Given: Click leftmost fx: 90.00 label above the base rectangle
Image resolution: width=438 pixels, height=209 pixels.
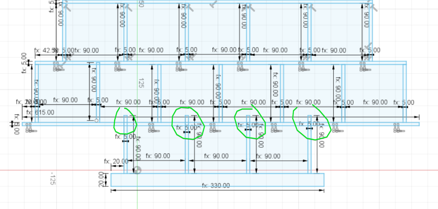Looking at the screenshot, I should (158, 156).
